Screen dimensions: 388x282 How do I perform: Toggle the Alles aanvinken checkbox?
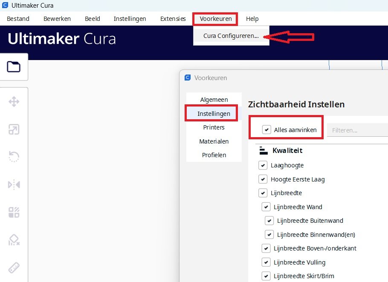267,130
